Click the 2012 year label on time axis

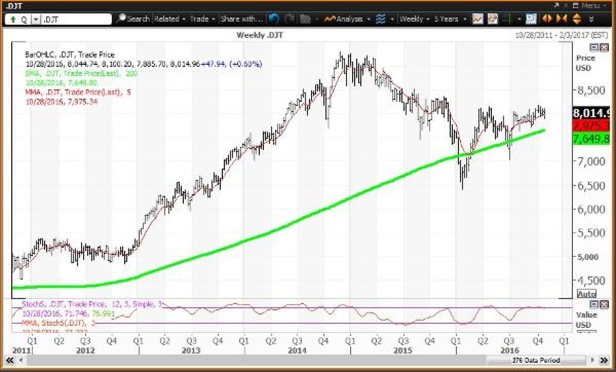85,349
